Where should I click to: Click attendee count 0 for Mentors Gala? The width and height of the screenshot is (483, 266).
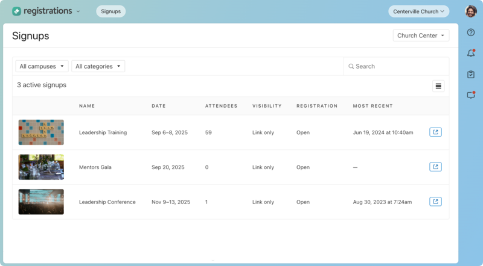tap(206, 167)
